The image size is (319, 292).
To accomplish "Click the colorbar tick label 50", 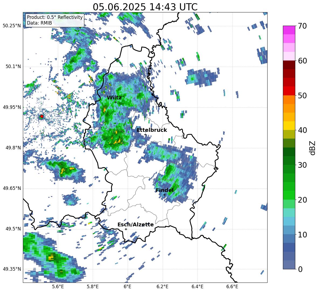I will click(302, 95).
